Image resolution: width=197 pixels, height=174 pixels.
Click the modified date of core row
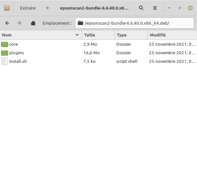(172, 44)
